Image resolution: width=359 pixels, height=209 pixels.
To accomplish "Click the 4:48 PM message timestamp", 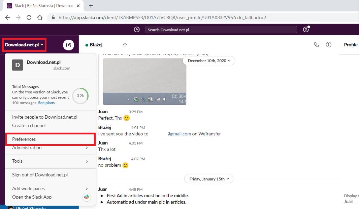I will 135,190.
